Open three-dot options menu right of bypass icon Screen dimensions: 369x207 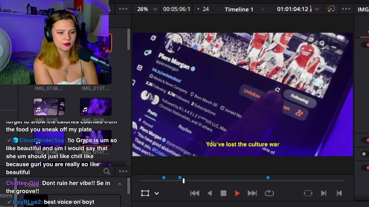346,9
